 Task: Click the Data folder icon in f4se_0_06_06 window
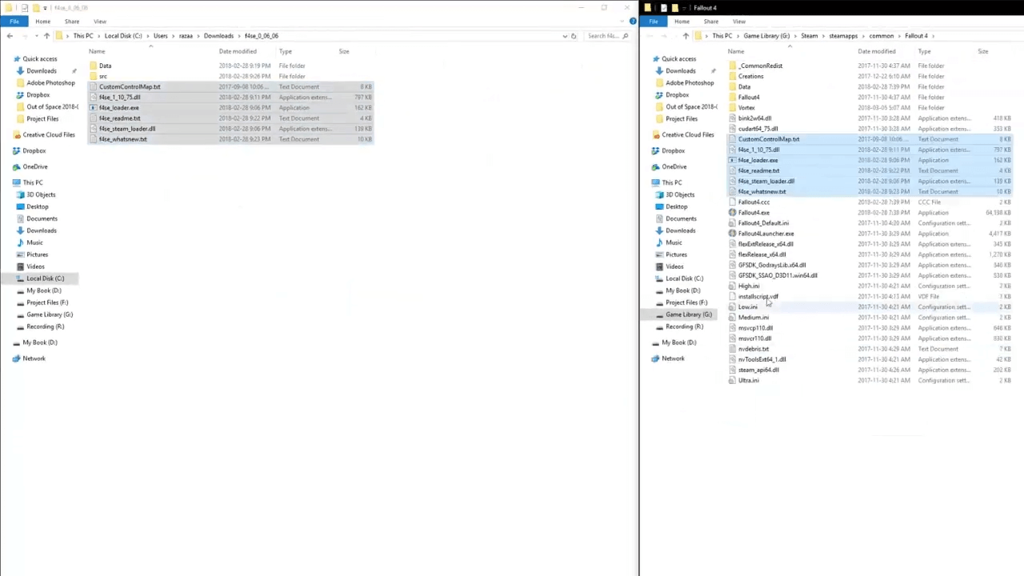point(94,66)
